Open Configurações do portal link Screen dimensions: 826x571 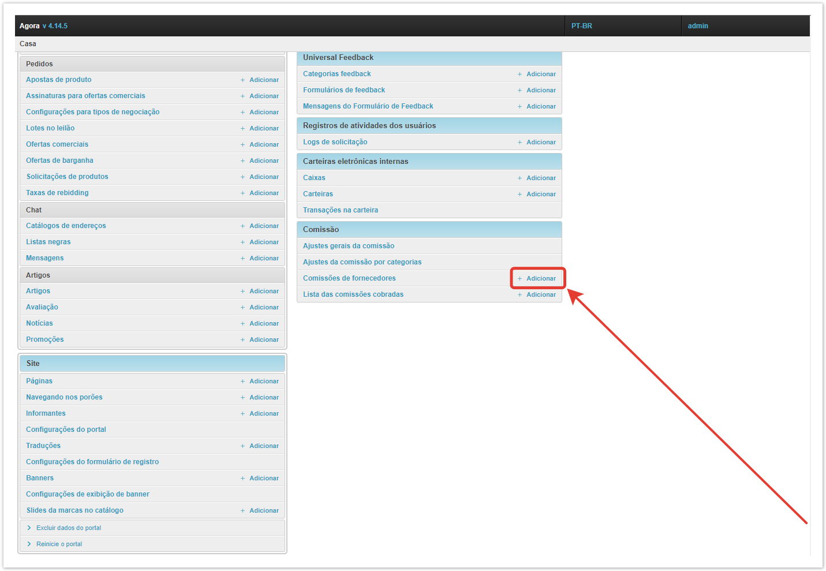tap(66, 430)
